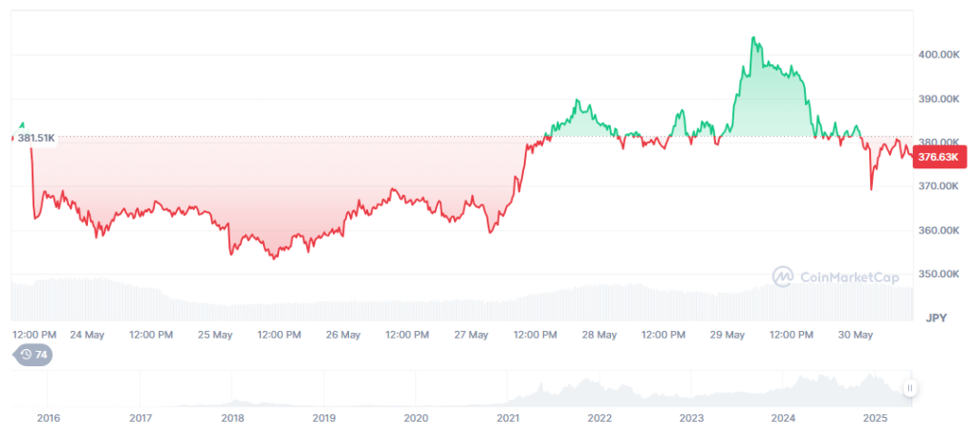Select 2021 on the year navigator

(x=508, y=418)
